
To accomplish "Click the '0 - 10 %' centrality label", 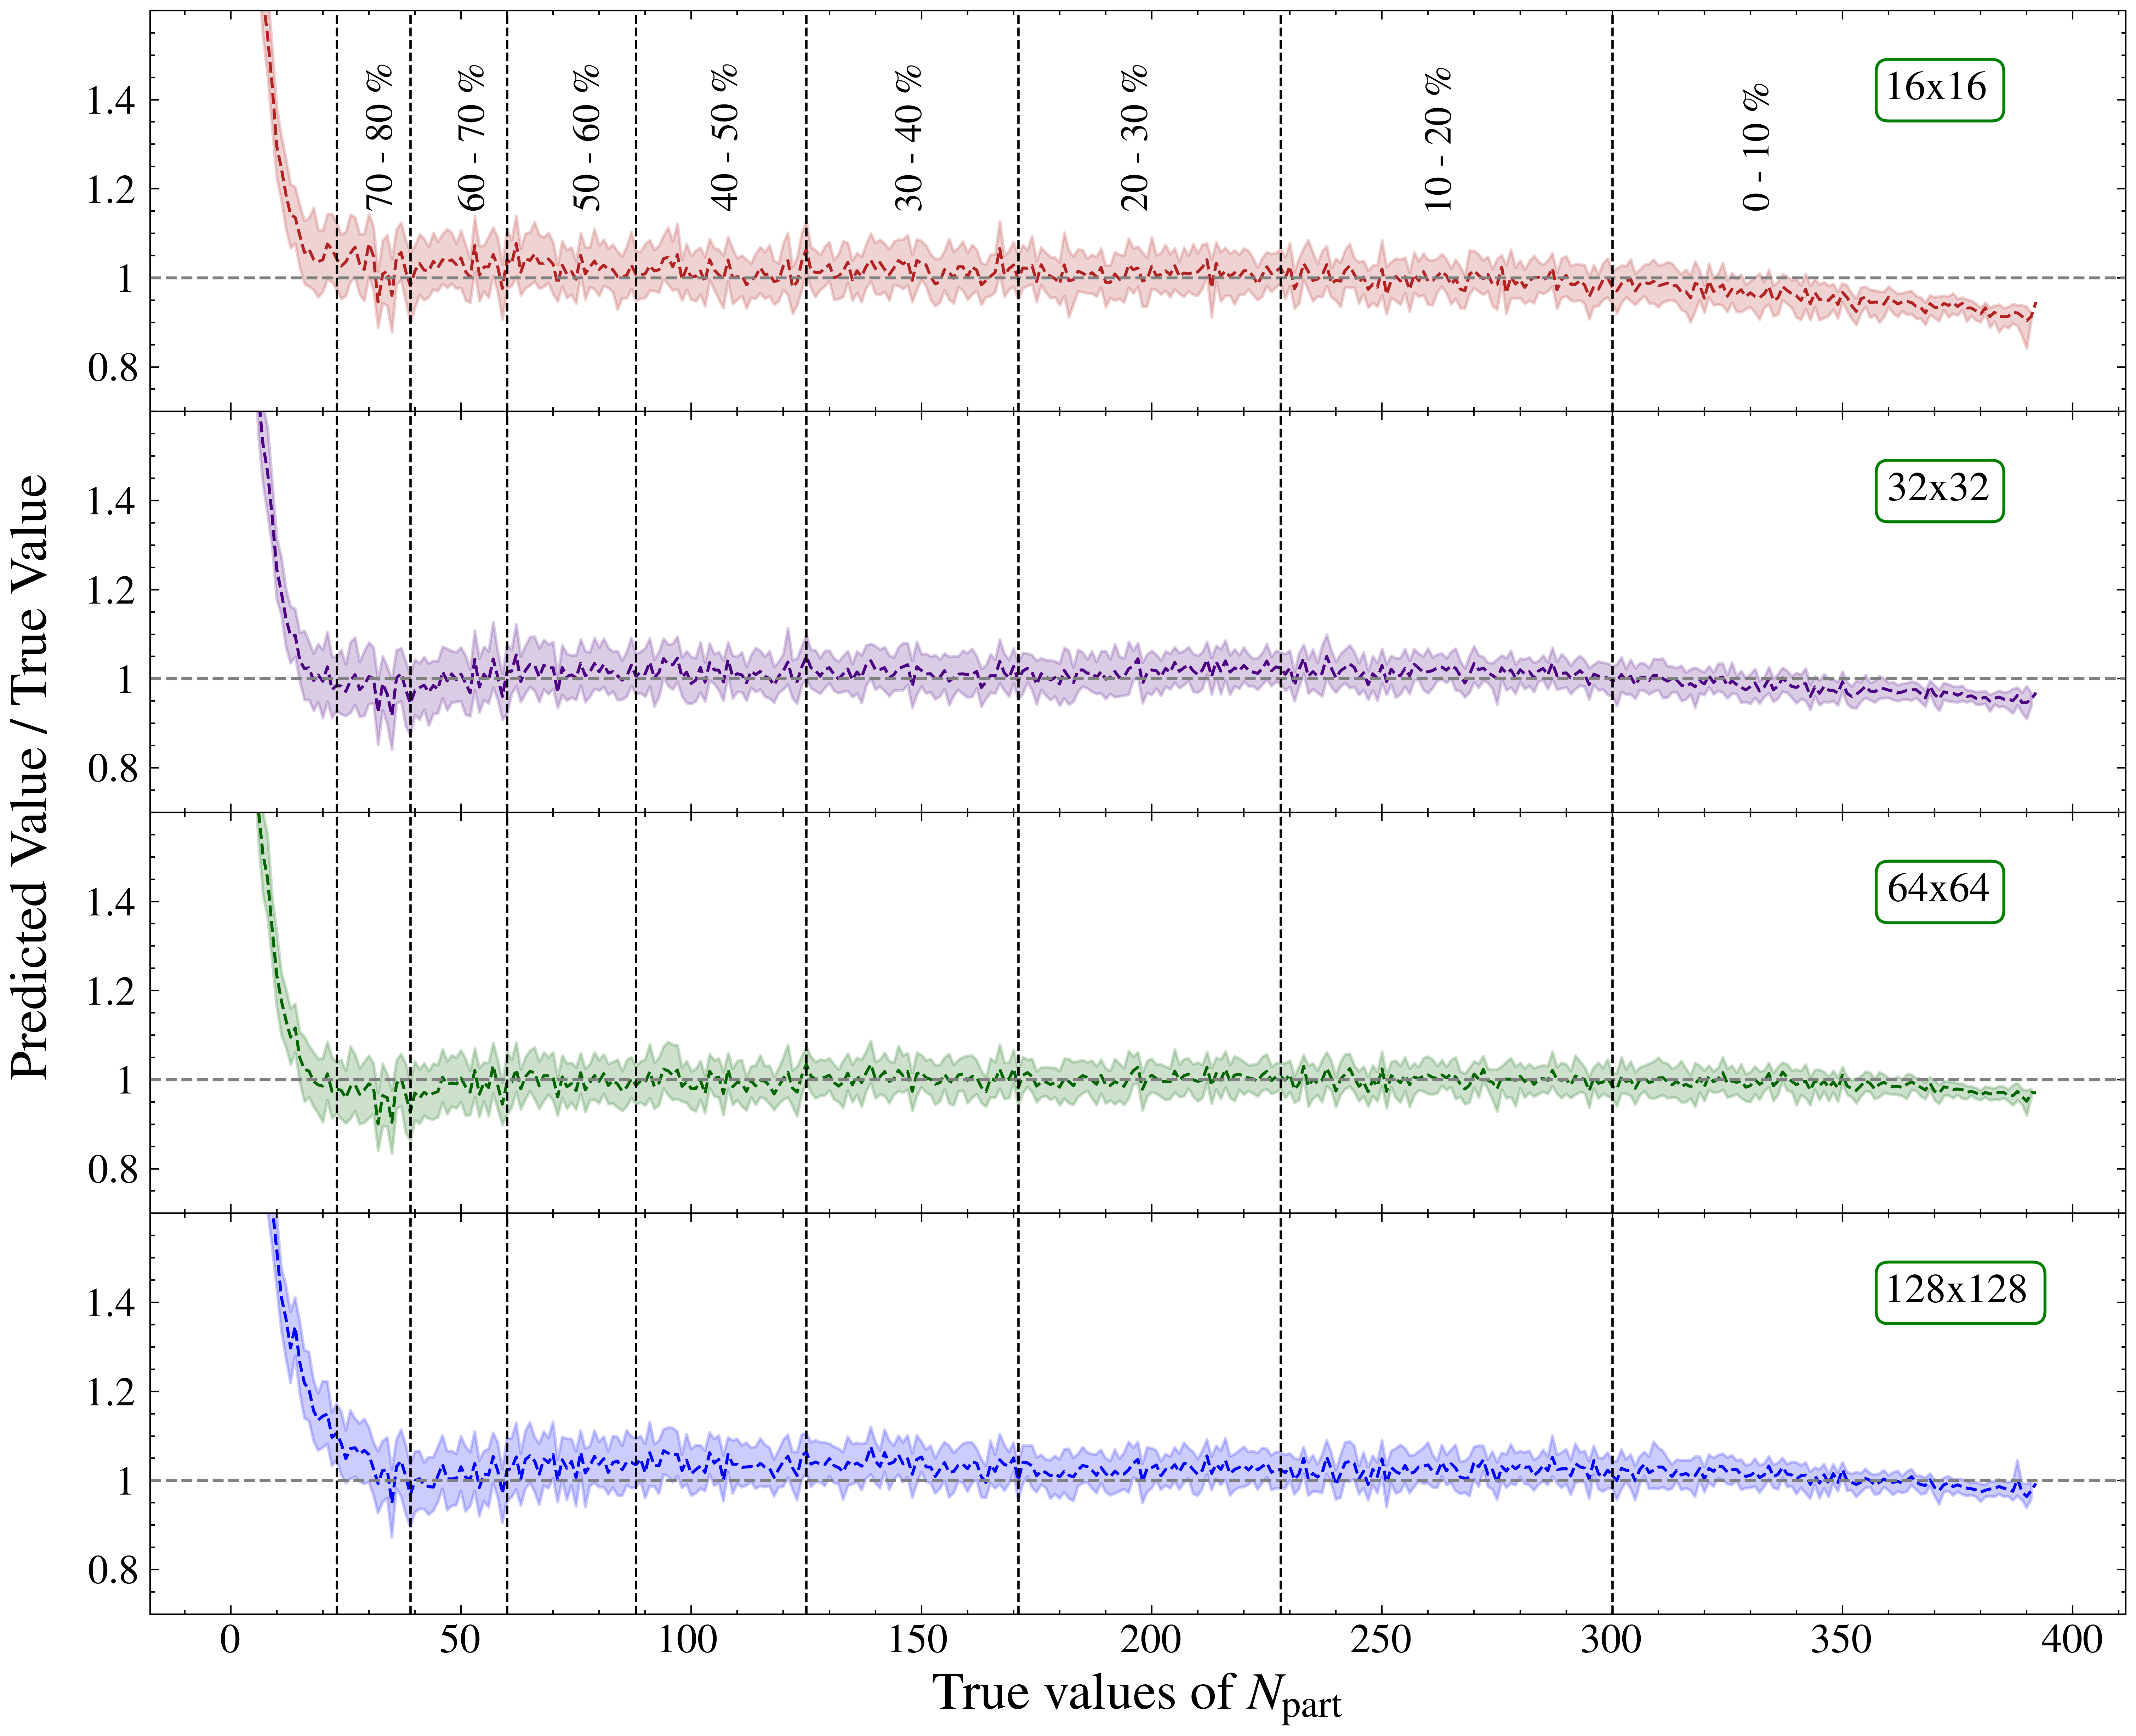I will (x=1756, y=147).
